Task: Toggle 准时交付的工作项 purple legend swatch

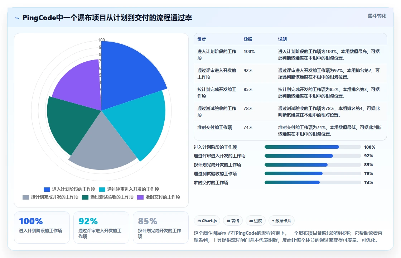Action: pos(140,197)
